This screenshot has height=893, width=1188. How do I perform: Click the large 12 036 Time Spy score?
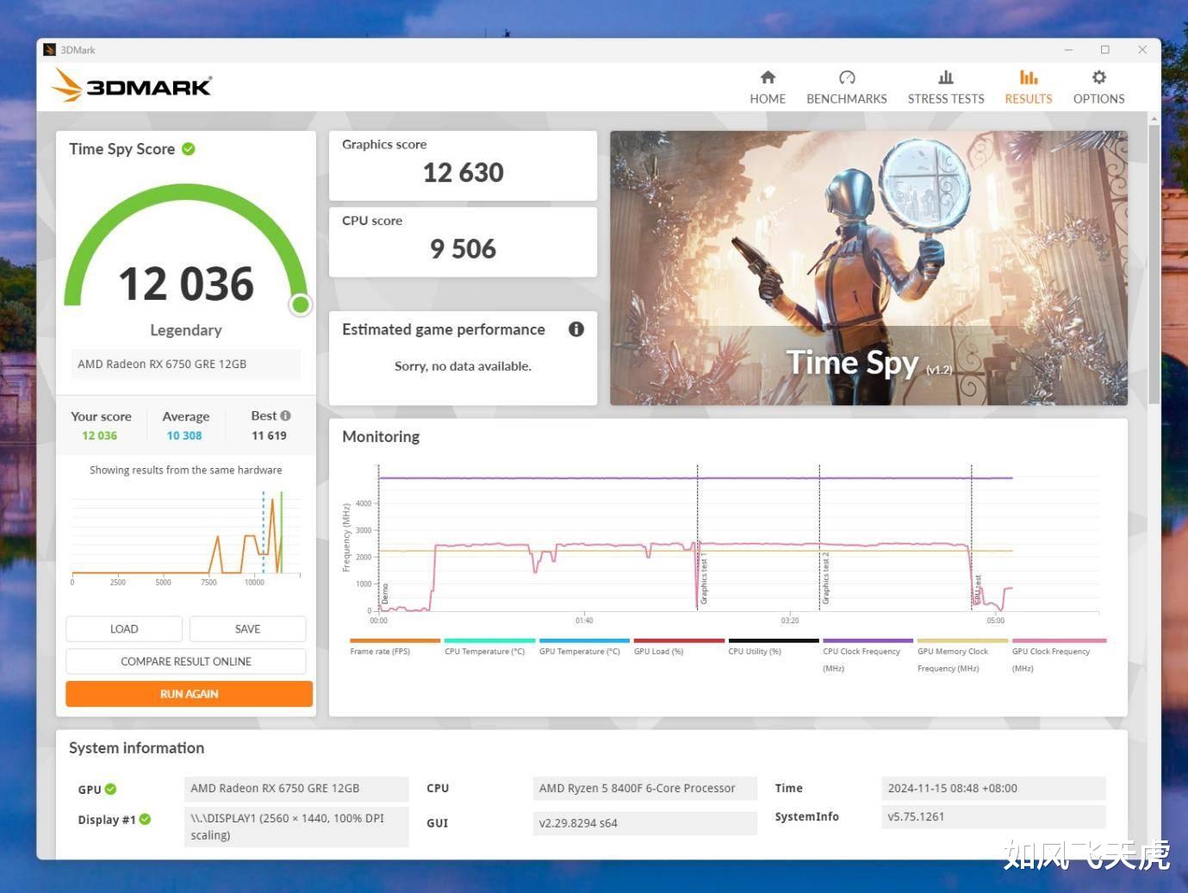[186, 284]
